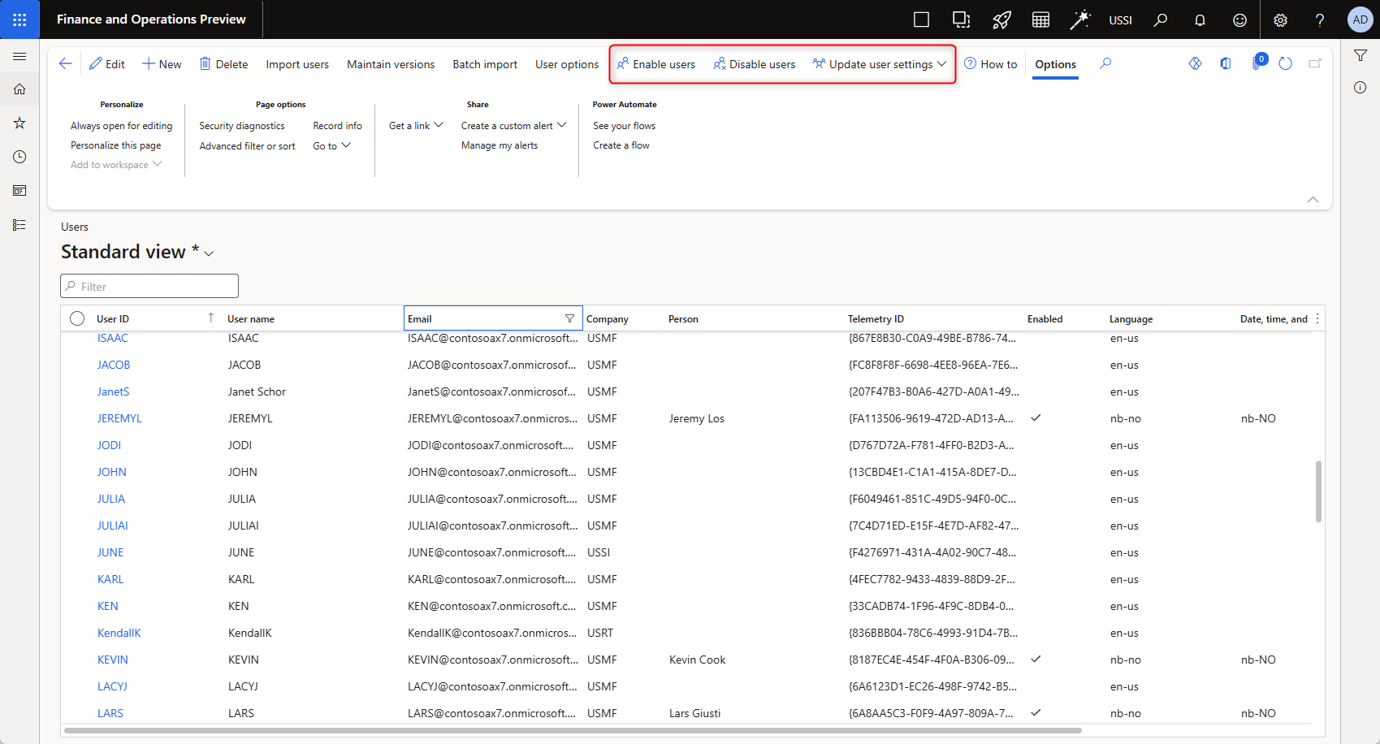Go back using the back arrow

tap(66, 63)
